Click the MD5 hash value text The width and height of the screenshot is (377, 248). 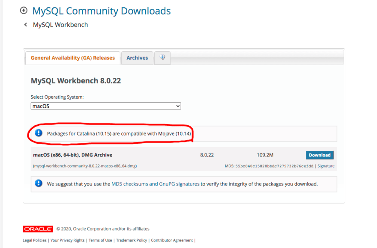coord(274,166)
